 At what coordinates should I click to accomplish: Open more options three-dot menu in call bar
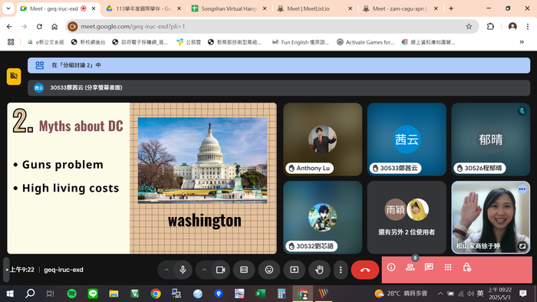pos(341,270)
